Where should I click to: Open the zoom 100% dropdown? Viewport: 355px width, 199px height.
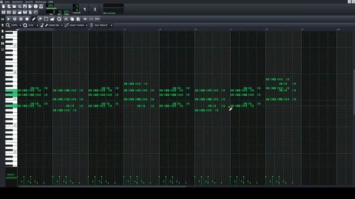(x=16, y=25)
